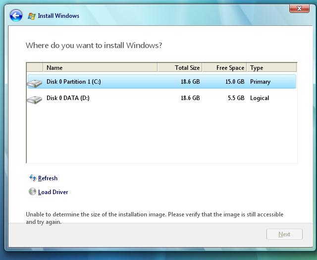This screenshot has width=317, height=260.
Task: Select Disk 0 DATA (D:)
Action: coord(162,98)
